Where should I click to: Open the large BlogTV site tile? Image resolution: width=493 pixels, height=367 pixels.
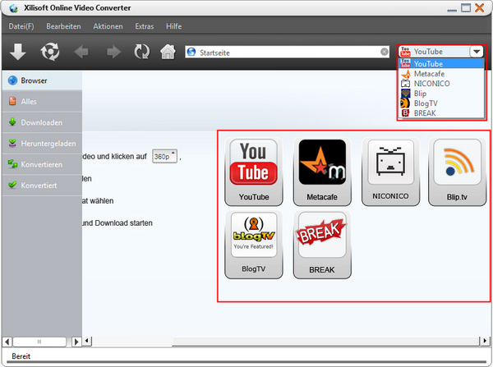point(254,244)
